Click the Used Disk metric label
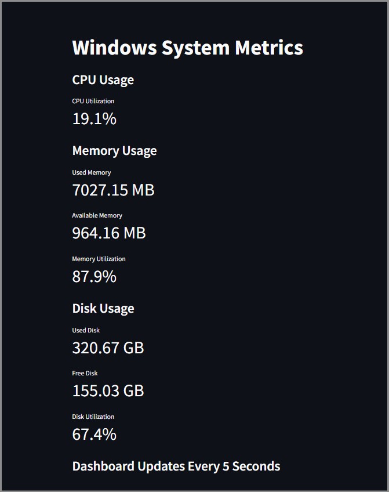The height and width of the screenshot is (492, 389). 86,330
